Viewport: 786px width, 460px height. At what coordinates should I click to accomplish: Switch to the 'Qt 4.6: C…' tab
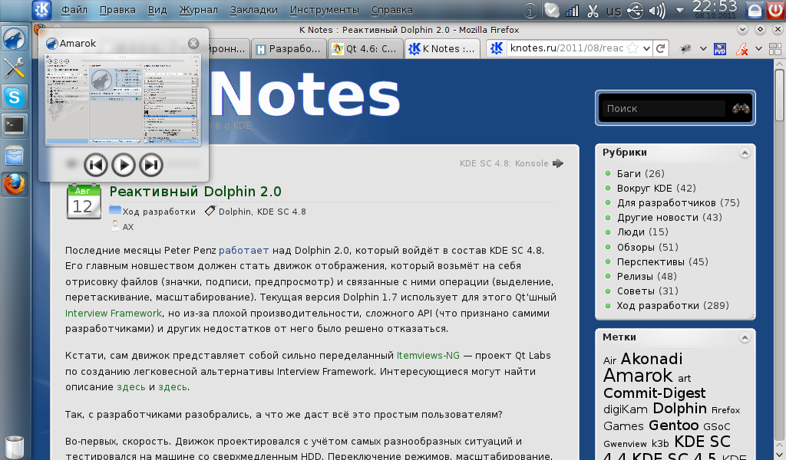[x=365, y=48]
